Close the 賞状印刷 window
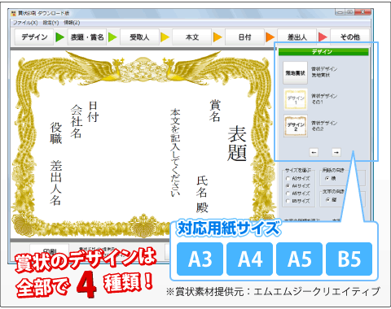This screenshot has height=309, width=391. [362, 12]
